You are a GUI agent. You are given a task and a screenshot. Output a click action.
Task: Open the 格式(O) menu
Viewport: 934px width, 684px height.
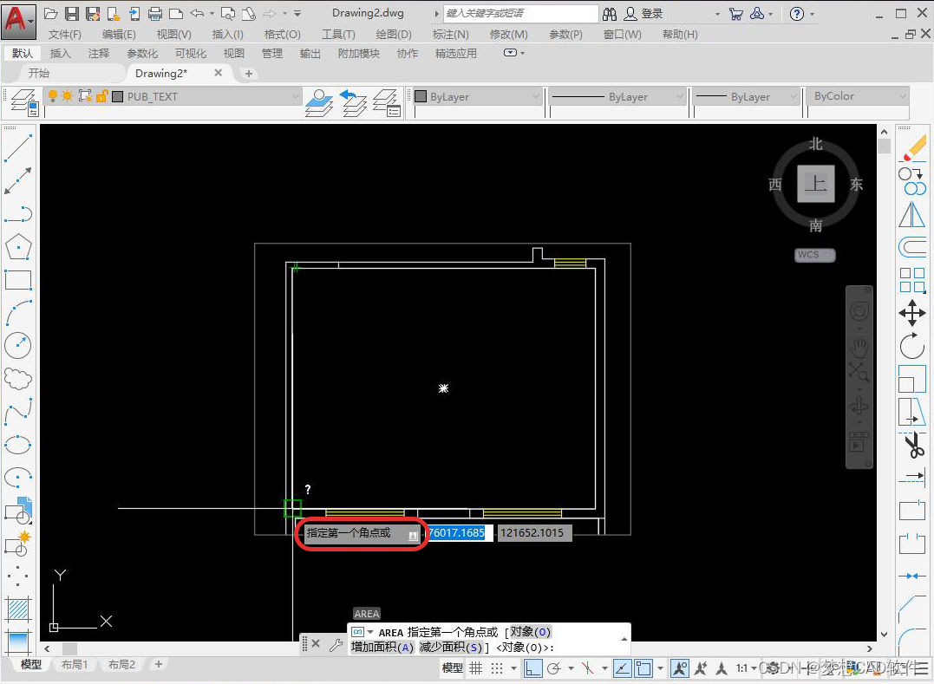tap(282, 35)
